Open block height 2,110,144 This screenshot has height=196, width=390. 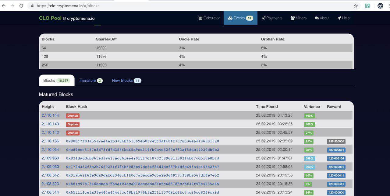[x=50, y=115]
